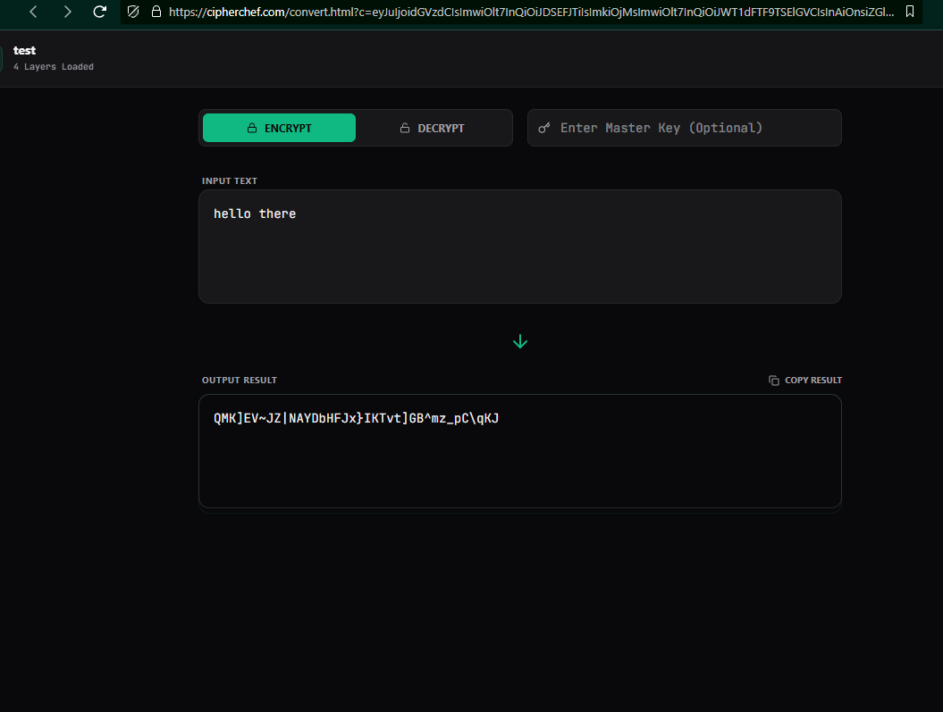Click the padlock icon in the address bar

156,13
